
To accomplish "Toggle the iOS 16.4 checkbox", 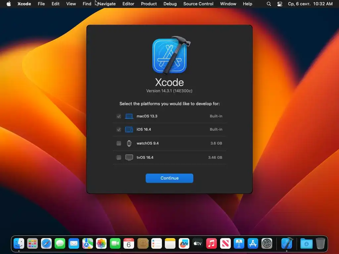I will [119, 129].
